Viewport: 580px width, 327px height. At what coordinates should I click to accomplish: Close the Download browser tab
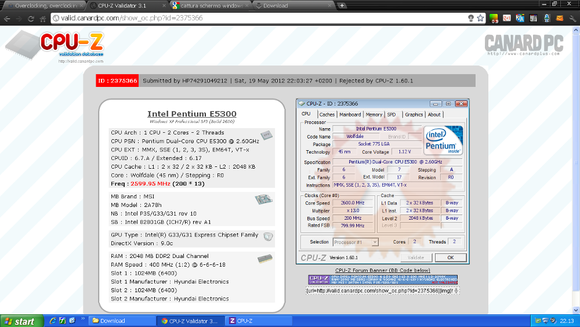tap(329, 6)
